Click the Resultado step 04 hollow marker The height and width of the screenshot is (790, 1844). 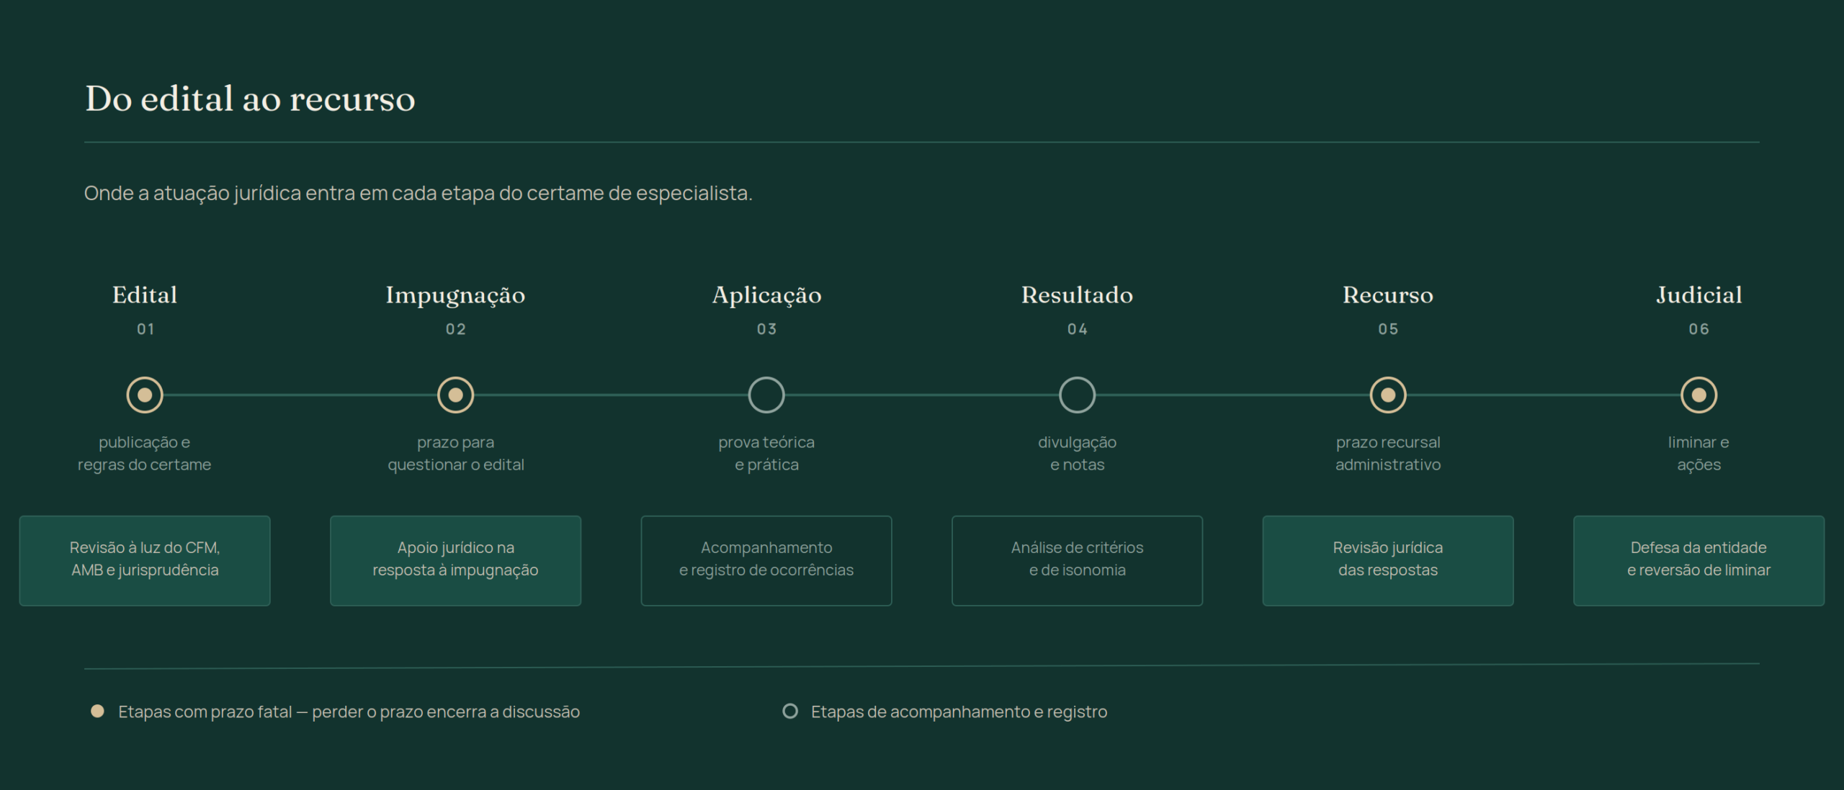tap(1077, 395)
